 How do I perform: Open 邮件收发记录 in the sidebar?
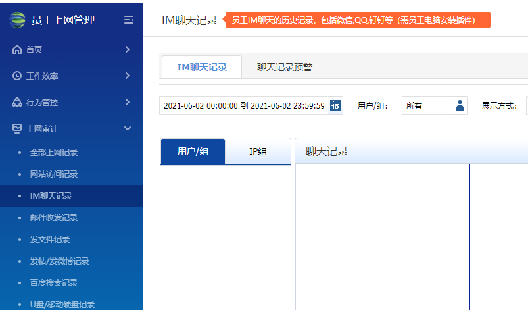pos(54,218)
